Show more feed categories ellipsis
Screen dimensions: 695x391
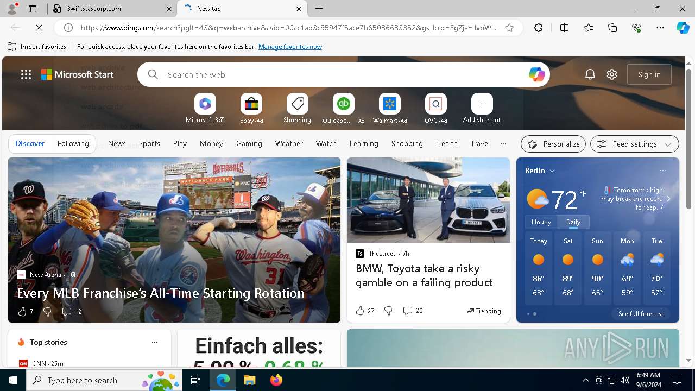point(503,144)
